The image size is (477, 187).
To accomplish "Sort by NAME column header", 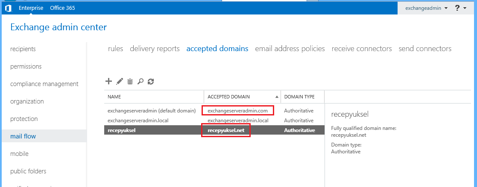I will coord(114,97).
